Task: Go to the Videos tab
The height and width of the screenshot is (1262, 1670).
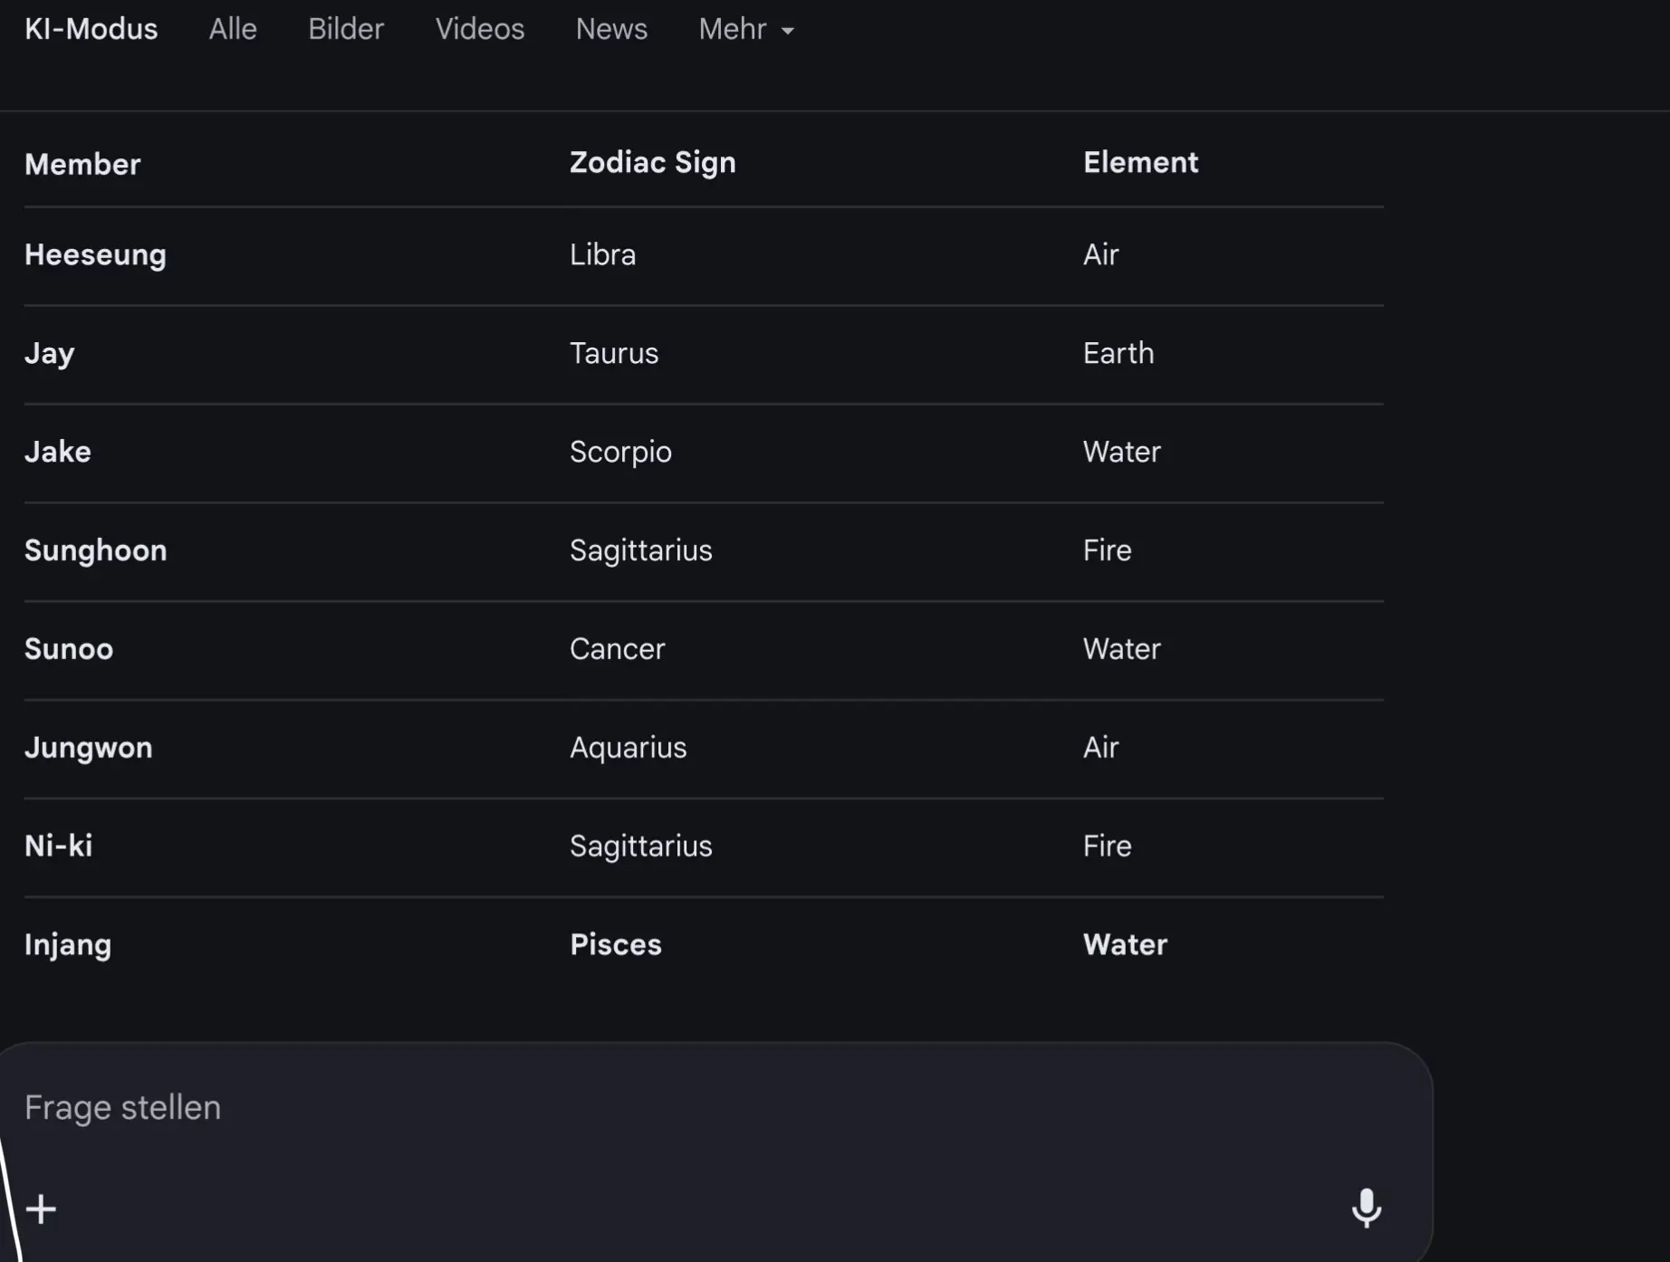Action: (479, 30)
